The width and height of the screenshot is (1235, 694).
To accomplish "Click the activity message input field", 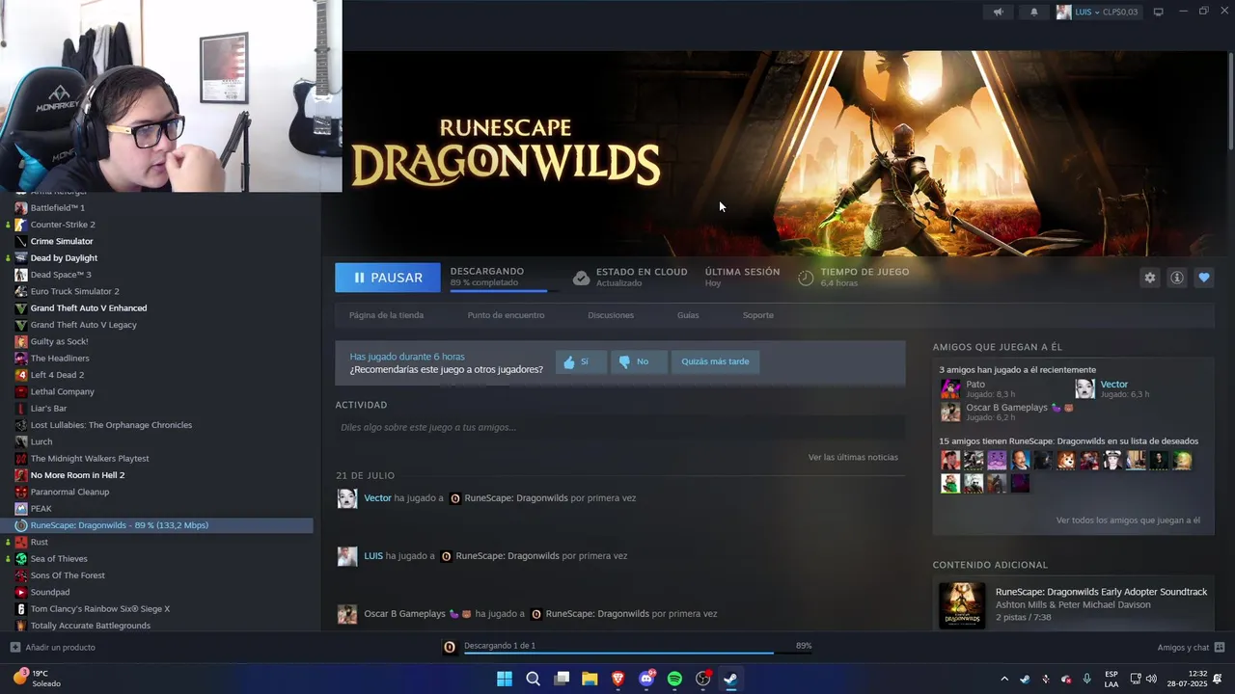I will (620, 427).
